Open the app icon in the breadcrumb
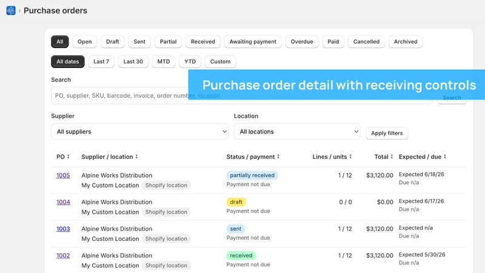Image resolution: width=485 pixels, height=273 pixels. pos(11,10)
